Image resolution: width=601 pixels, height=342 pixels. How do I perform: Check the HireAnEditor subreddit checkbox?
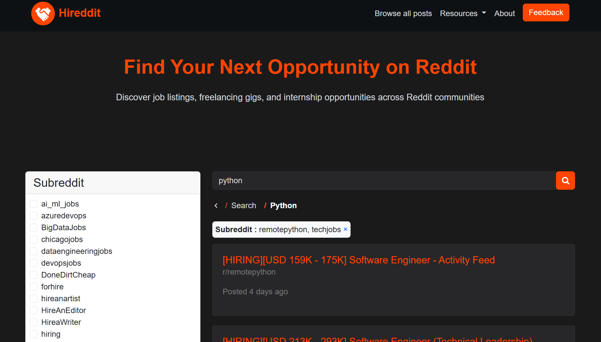point(34,310)
